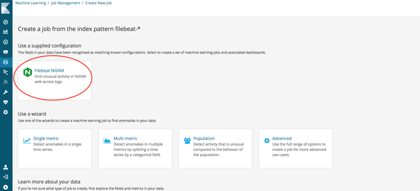Open the user profile sidebar icon
420x191 pixels.
5,167
